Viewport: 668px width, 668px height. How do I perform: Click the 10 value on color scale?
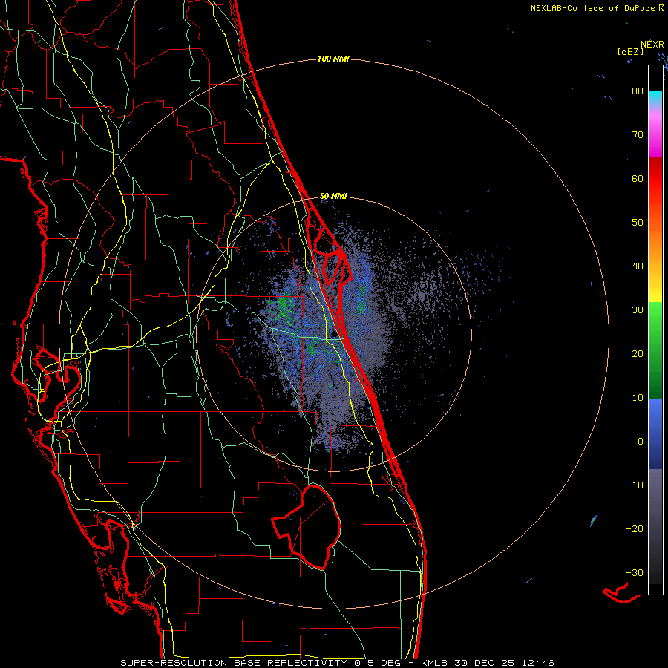coord(638,398)
